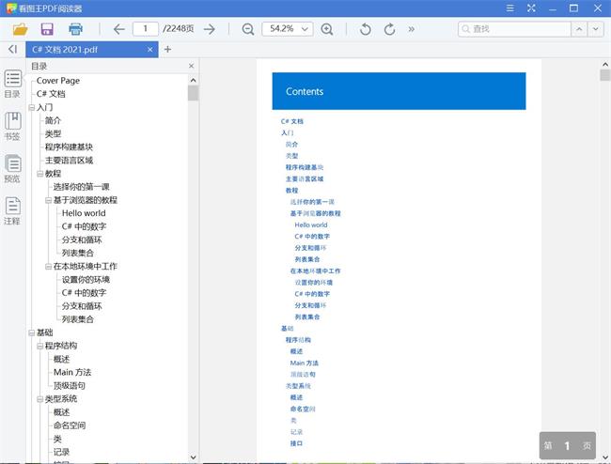Select 主要语言区域 outline entry
This screenshot has height=464, width=611.
69,160
